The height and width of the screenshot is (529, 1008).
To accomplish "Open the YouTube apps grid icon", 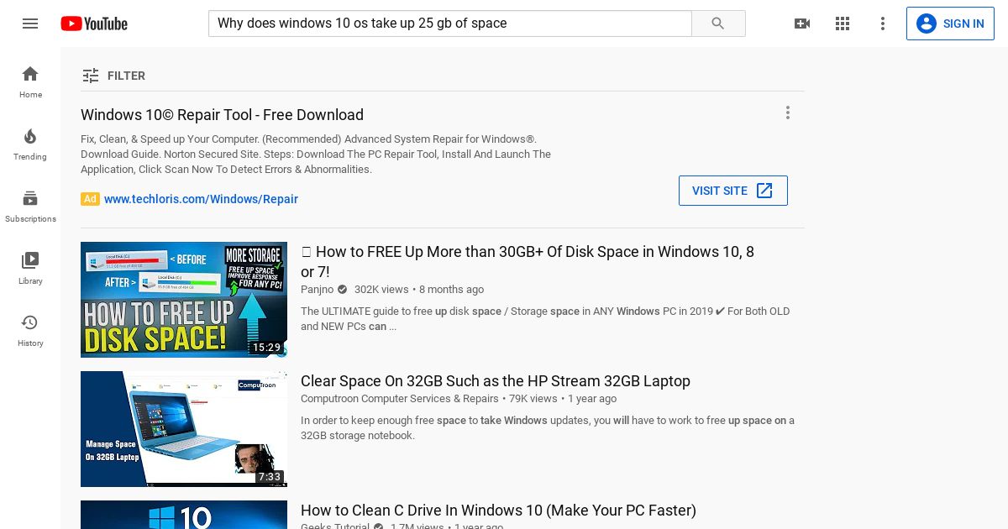I will [x=843, y=24].
